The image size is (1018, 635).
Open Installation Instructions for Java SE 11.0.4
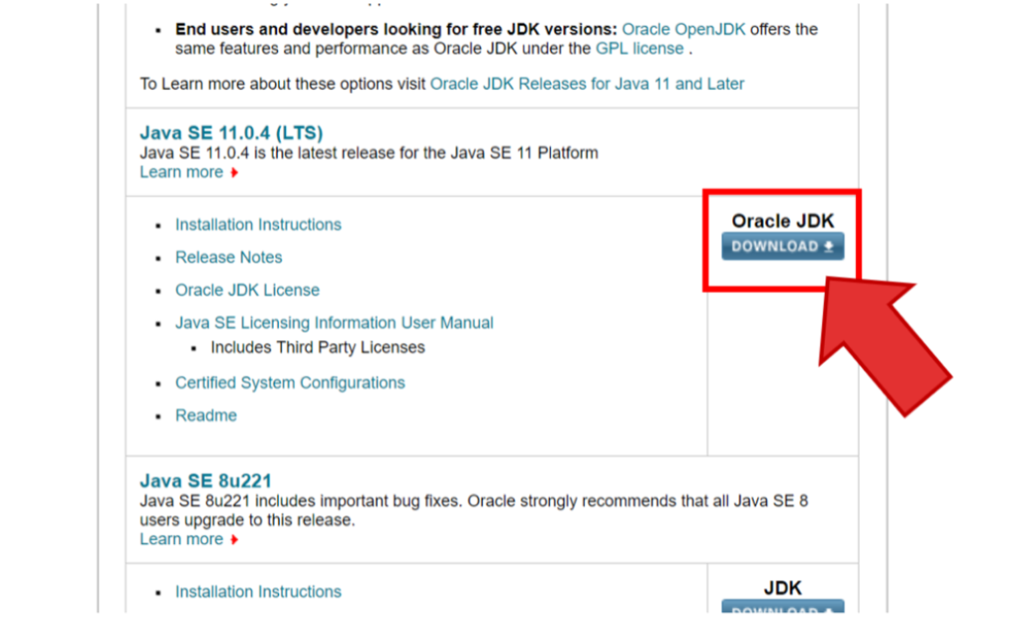(x=258, y=225)
